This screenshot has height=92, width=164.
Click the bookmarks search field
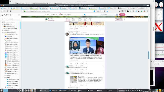tap(11, 19)
